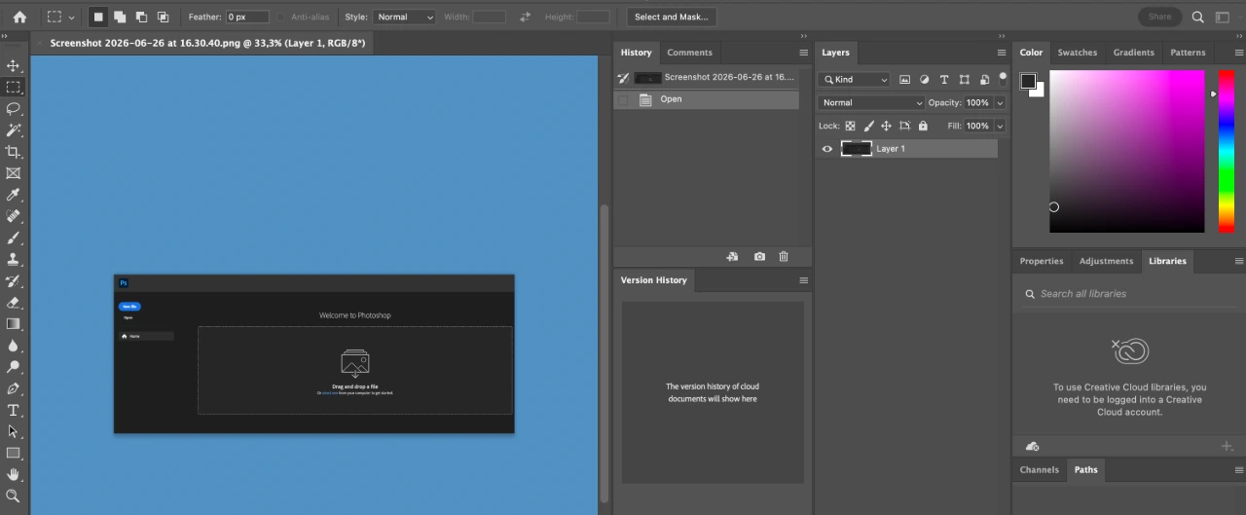This screenshot has height=515, width=1246.
Task: Choose Subtract from Selection mode
Action: pyautogui.click(x=141, y=17)
